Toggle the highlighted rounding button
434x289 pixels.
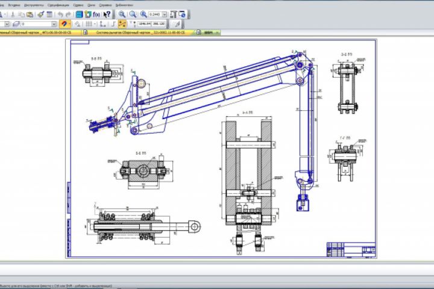[x=122, y=24]
